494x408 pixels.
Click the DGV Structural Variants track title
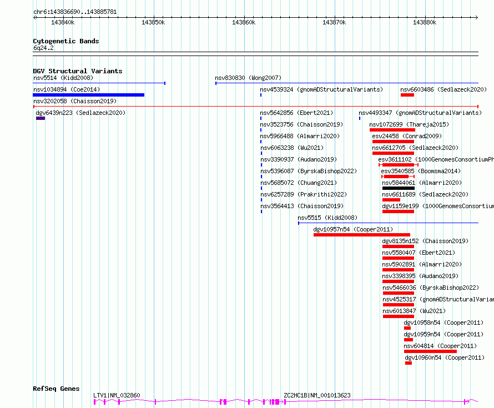(x=78, y=71)
